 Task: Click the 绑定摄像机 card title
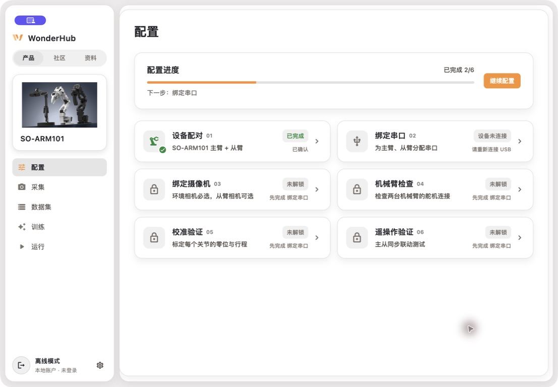[x=191, y=184]
